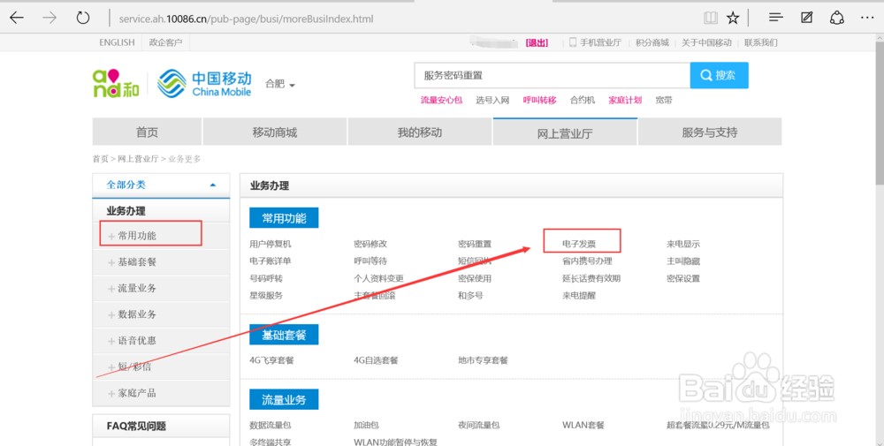Open the 网上营业厅 navigation tab
Image resolution: width=884 pixels, height=446 pixels.
click(565, 132)
